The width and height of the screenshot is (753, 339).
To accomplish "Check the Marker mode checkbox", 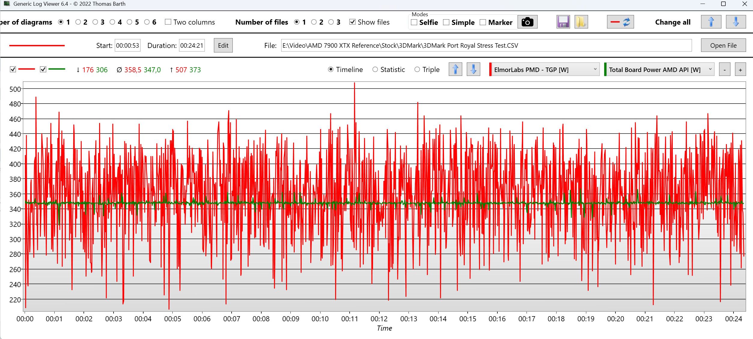I will [x=483, y=22].
